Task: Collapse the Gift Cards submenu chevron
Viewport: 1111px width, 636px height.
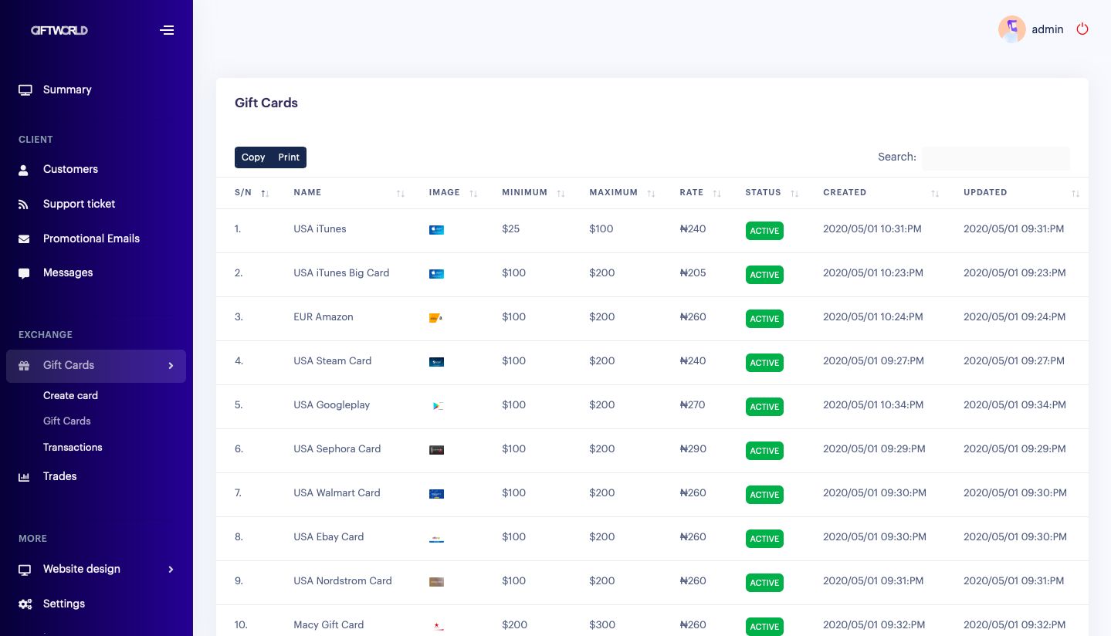Action: click(171, 366)
